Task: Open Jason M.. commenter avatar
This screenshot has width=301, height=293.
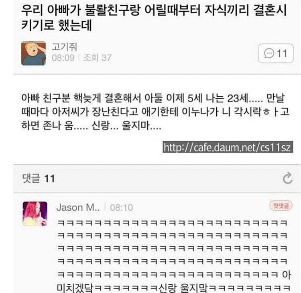Action: pos(35,214)
